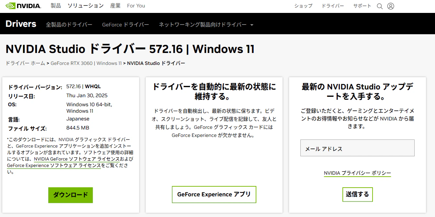Viewport: 435px width, 217px height.
Task: Click GeForce Experience アプリ button
Action: click(x=214, y=194)
